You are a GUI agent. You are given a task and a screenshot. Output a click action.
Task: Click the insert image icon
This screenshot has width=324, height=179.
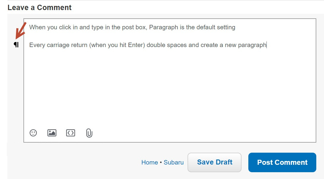pos(52,133)
